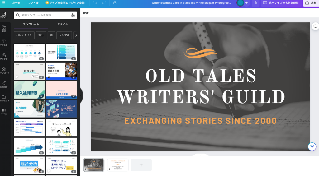
Task: Click the cloud save status icon
Action: pos(115,3)
